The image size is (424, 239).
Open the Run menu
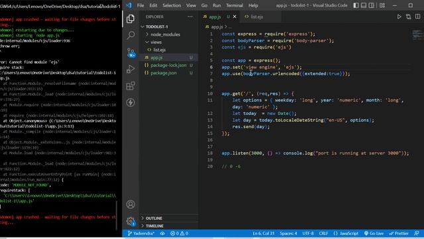pyautogui.click(x=217, y=5)
